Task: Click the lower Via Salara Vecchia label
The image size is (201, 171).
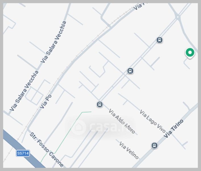Action: click(24, 91)
